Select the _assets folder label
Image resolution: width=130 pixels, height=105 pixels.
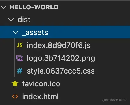[x=35, y=33]
